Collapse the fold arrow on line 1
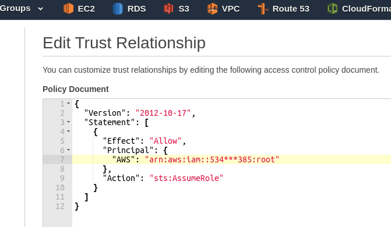391x227 pixels. tap(68, 104)
